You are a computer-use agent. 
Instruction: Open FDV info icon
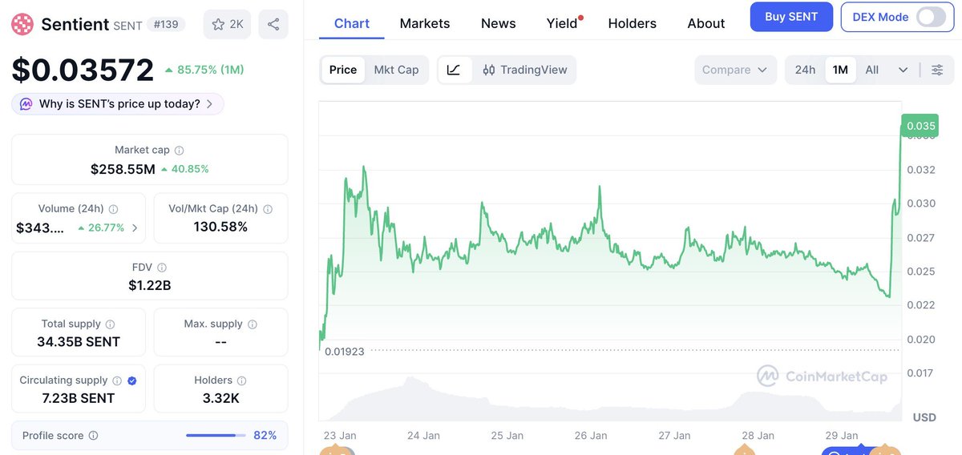tap(162, 268)
